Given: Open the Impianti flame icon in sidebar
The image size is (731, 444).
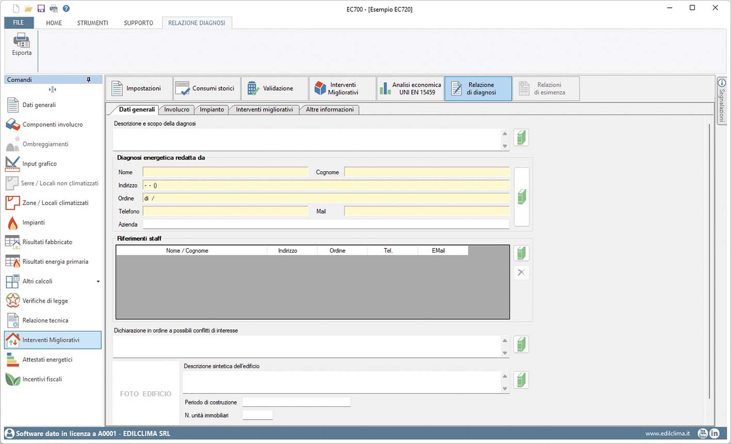Looking at the screenshot, I should click(12, 223).
